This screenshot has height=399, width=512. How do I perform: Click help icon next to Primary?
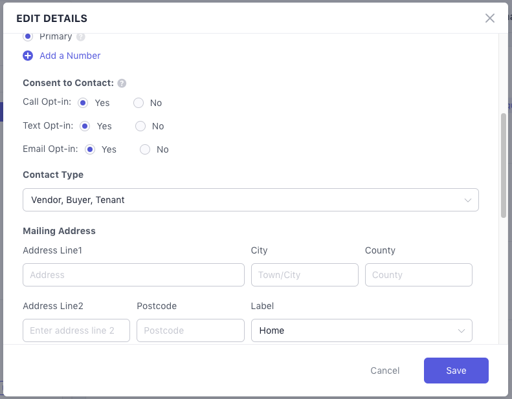pyautogui.click(x=81, y=37)
